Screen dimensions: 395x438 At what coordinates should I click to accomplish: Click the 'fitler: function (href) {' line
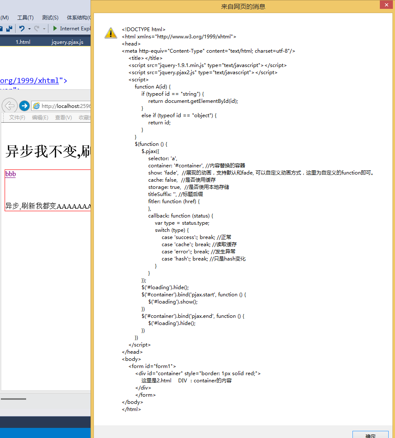pos(174,202)
